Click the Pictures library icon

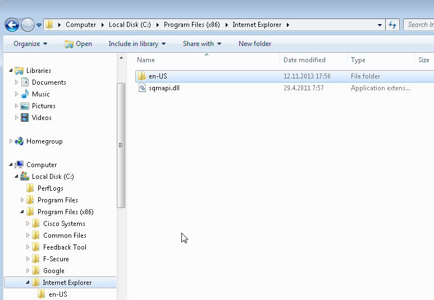(x=25, y=106)
